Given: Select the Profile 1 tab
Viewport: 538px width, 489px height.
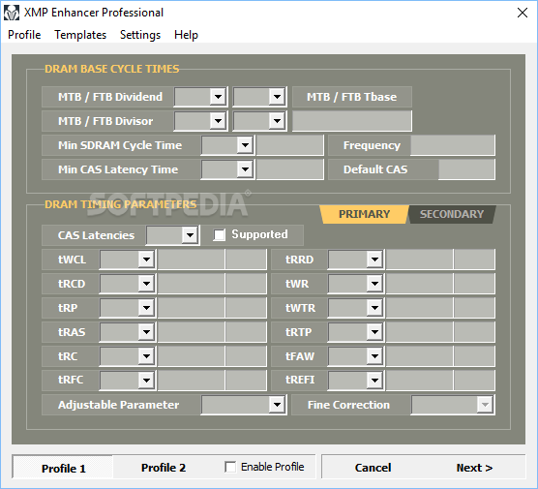Looking at the screenshot, I should click(63, 468).
